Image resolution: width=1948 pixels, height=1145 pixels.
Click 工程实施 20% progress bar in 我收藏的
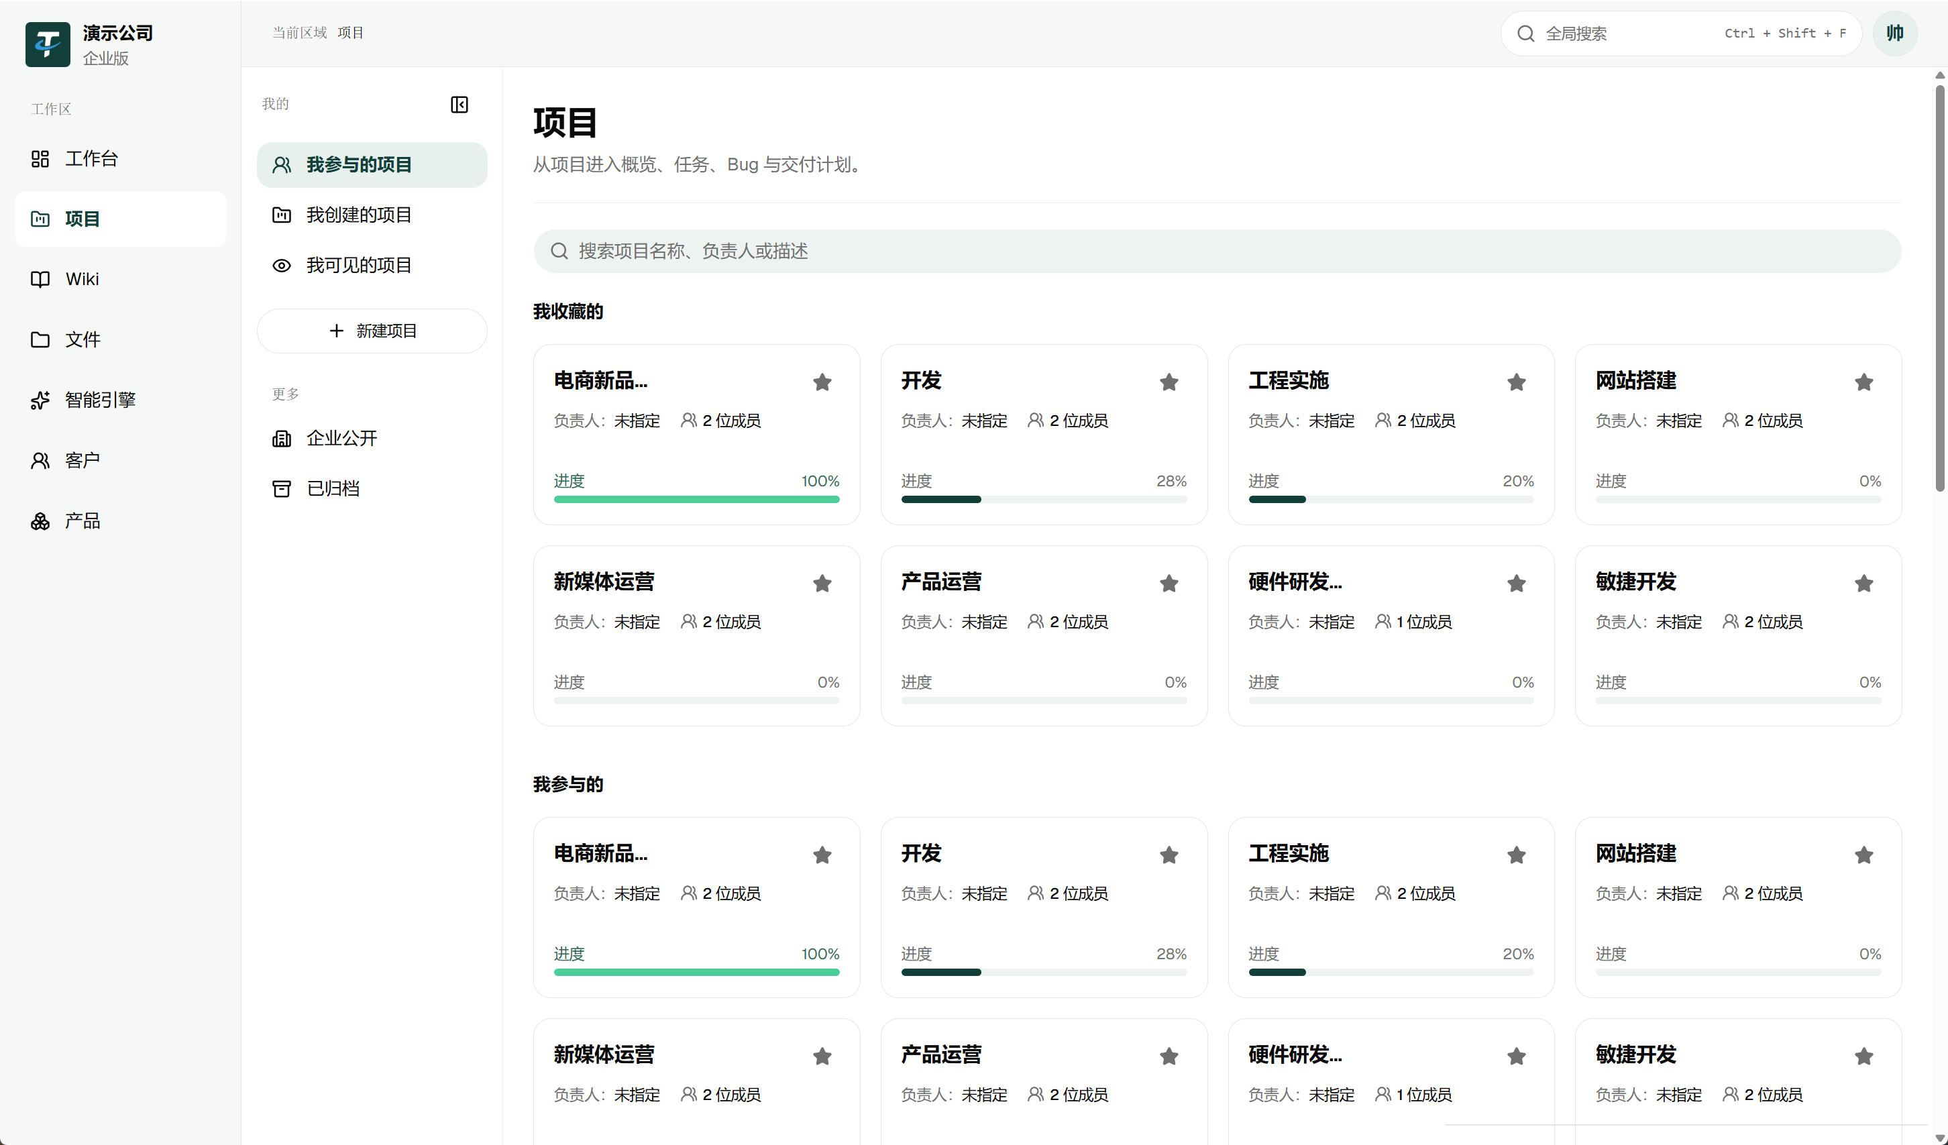tap(1391, 500)
